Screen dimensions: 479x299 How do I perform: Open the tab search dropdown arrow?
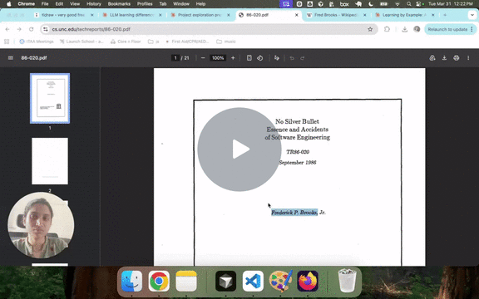472,15
